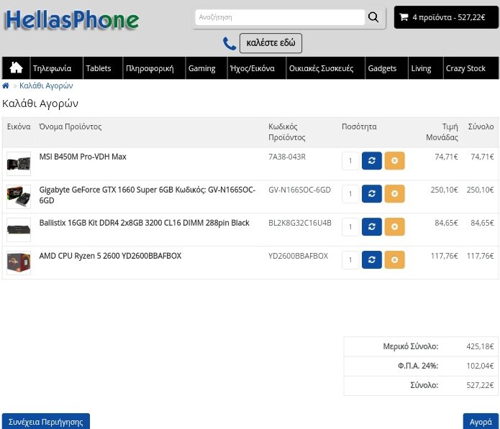Click the Ποσότητα column header
Screen dimensions: 500x429
coord(359,126)
